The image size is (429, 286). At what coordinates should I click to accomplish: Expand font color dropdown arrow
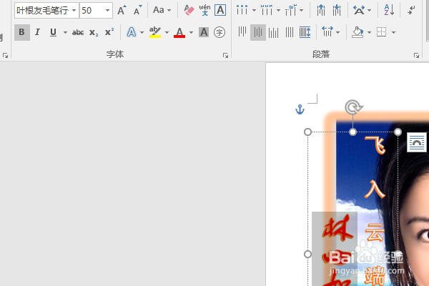[191, 32]
